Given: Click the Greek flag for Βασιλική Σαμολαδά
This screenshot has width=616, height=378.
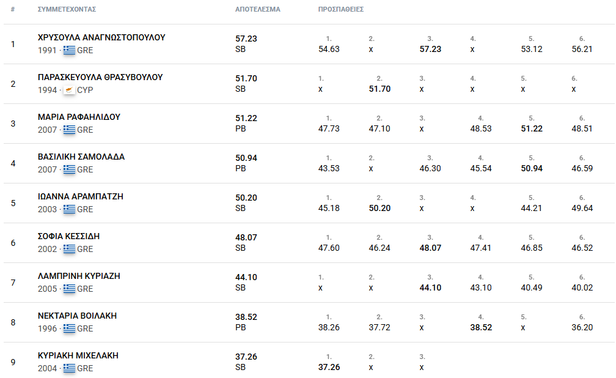Looking at the screenshot, I should click(69, 169).
